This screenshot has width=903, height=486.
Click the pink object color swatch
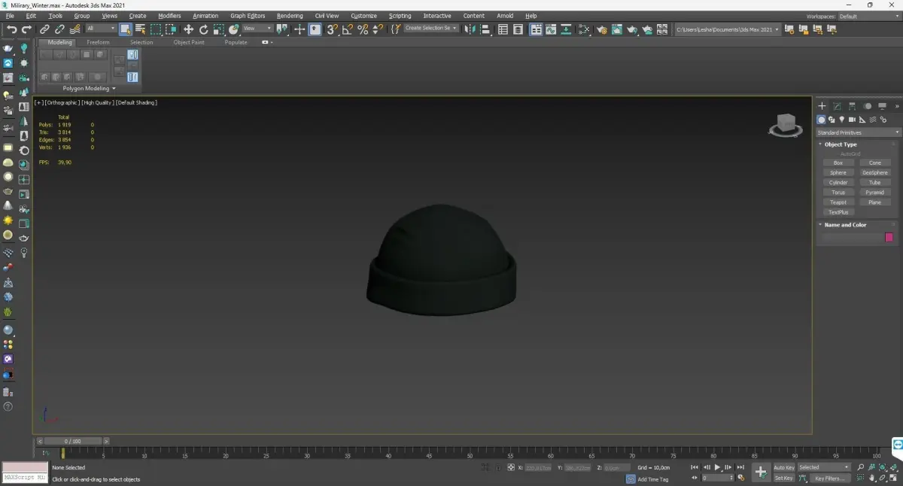coord(889,237)
